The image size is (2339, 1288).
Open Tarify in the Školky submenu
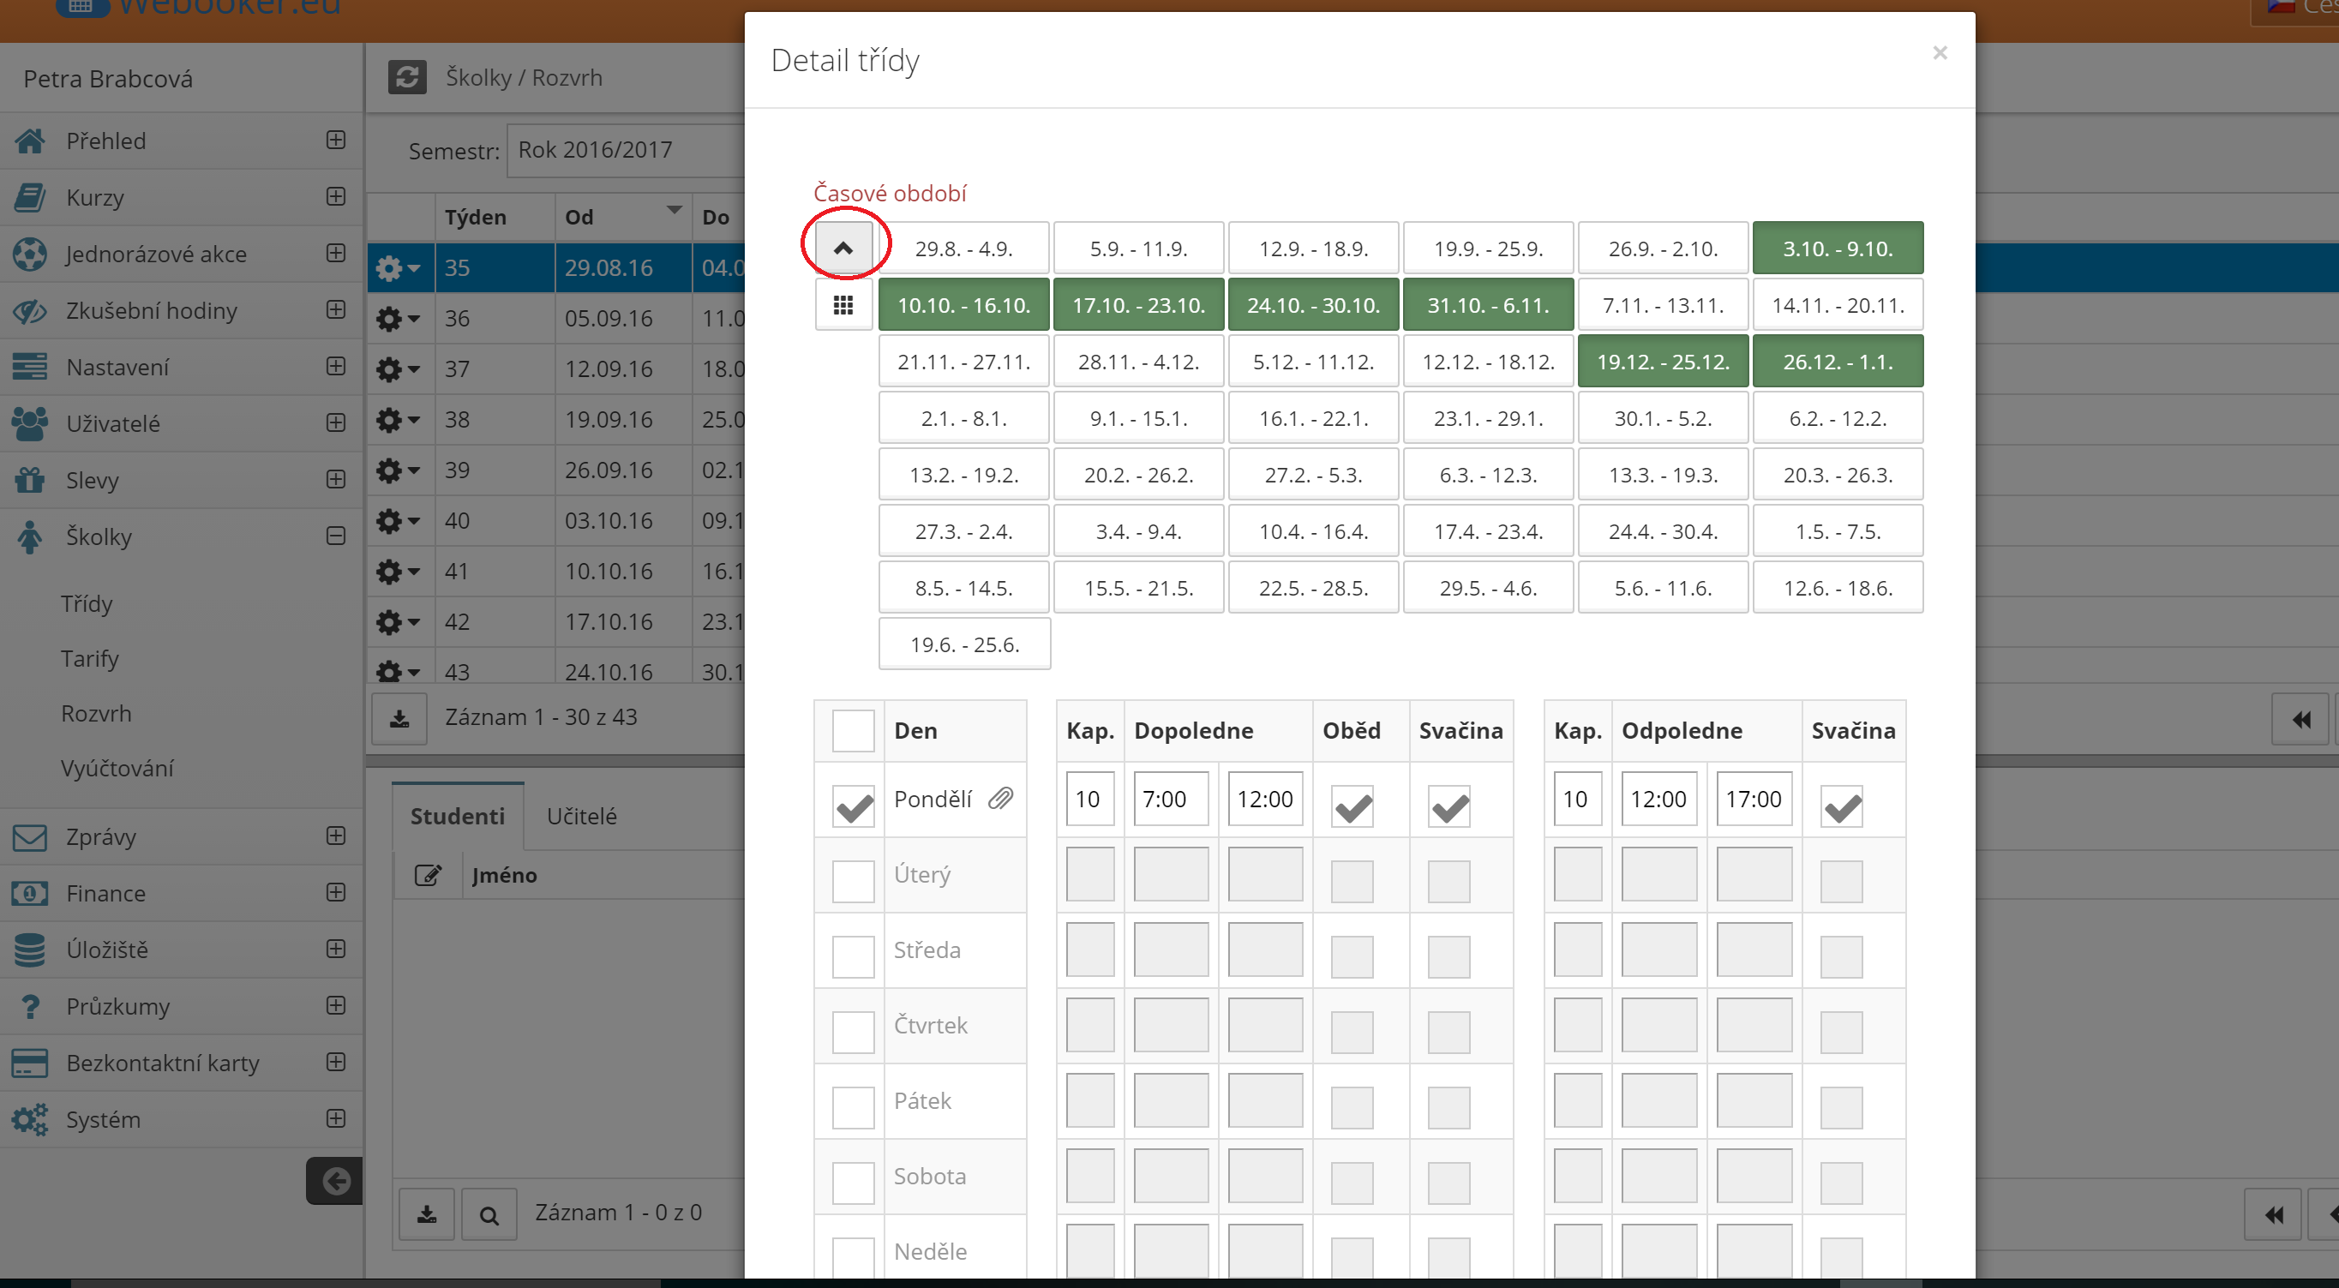pyautogui.click(x=89, y=658)
